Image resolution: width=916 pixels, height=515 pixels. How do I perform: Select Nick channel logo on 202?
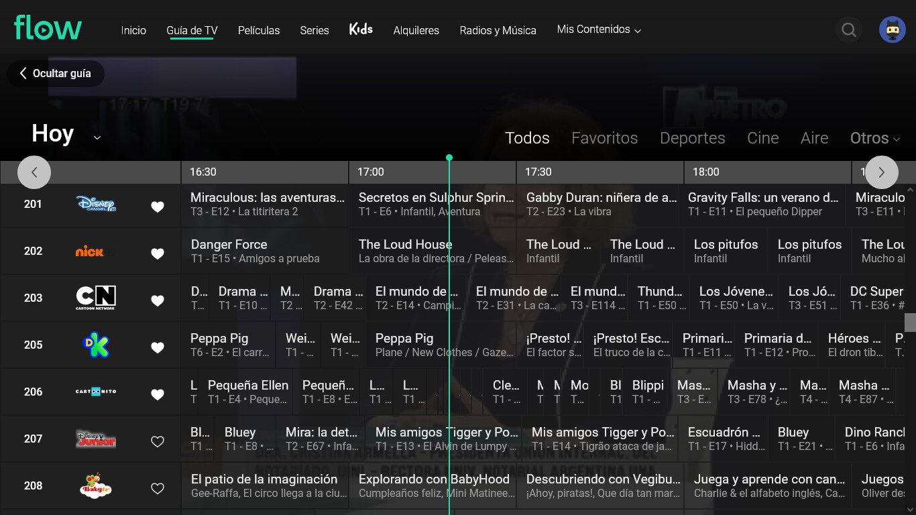(x=90, y=251)
